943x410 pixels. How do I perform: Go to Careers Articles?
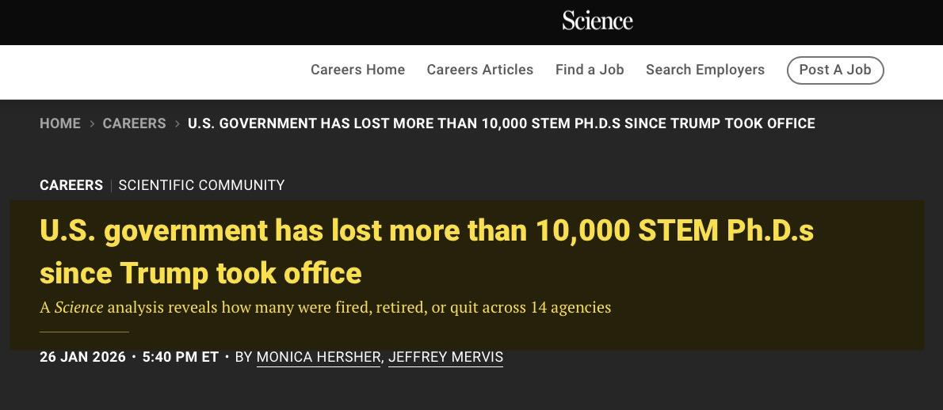[x=480, y=70]
